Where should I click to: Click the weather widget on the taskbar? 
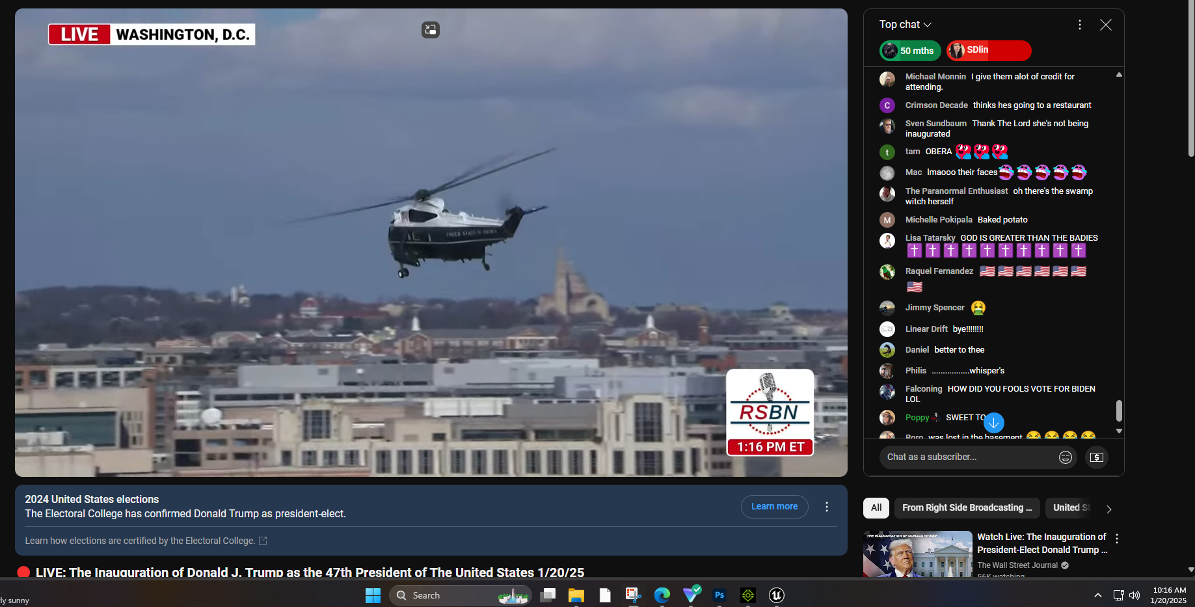pyautogui.click(x=14, y=600)
